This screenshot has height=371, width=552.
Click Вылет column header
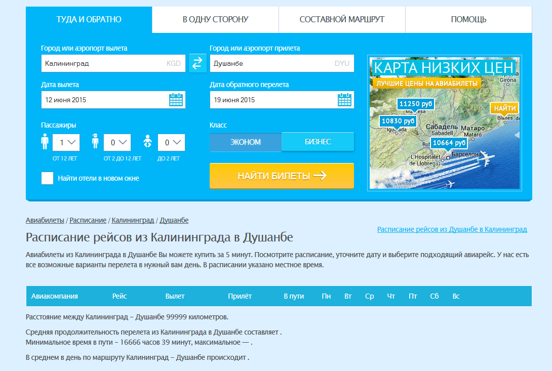tap(175, 297)
